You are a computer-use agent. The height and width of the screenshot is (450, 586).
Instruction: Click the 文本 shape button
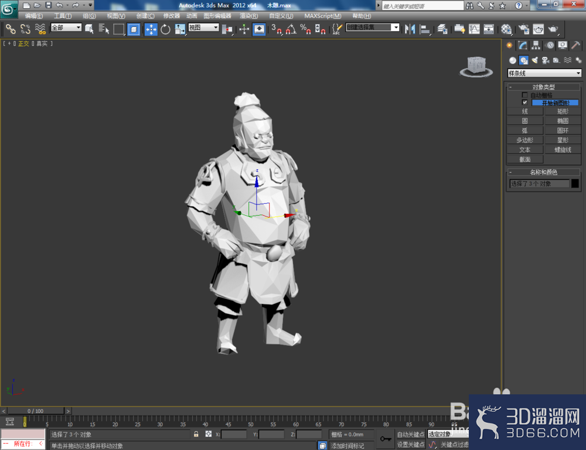click(524, 149)
